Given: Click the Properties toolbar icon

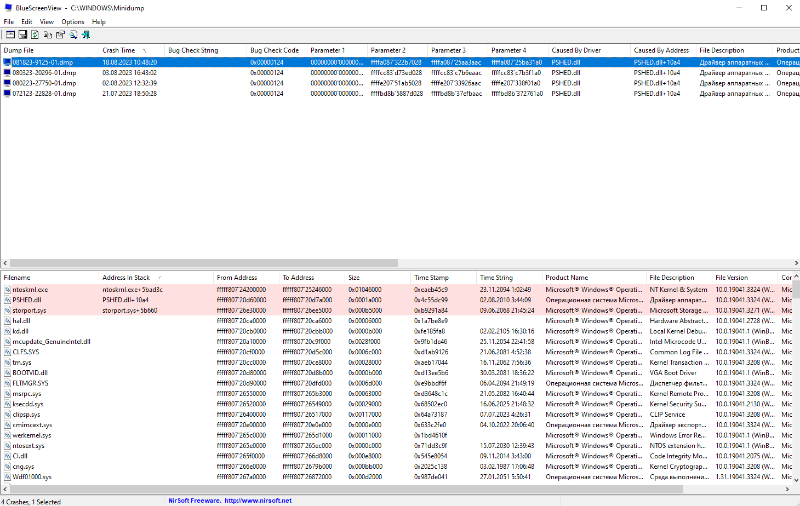Looking at the screenshot, I should coord(60,34).
